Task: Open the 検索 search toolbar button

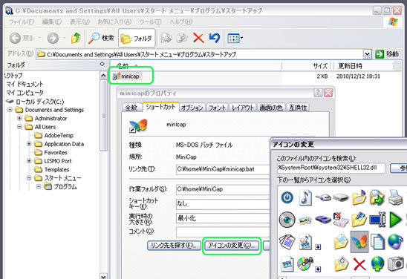Action: click(x=101, y=39)
